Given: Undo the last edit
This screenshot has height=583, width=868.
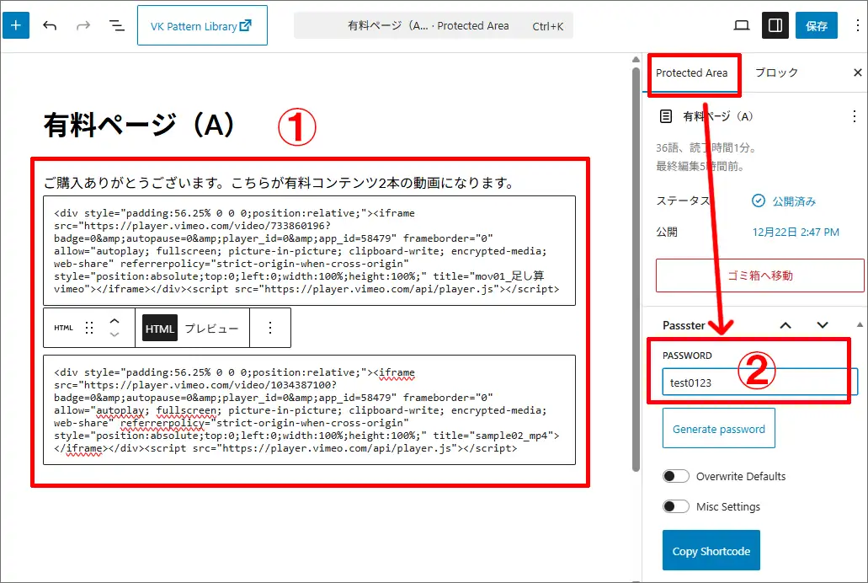Looking at the screenshot, I should tap(50, 26).
